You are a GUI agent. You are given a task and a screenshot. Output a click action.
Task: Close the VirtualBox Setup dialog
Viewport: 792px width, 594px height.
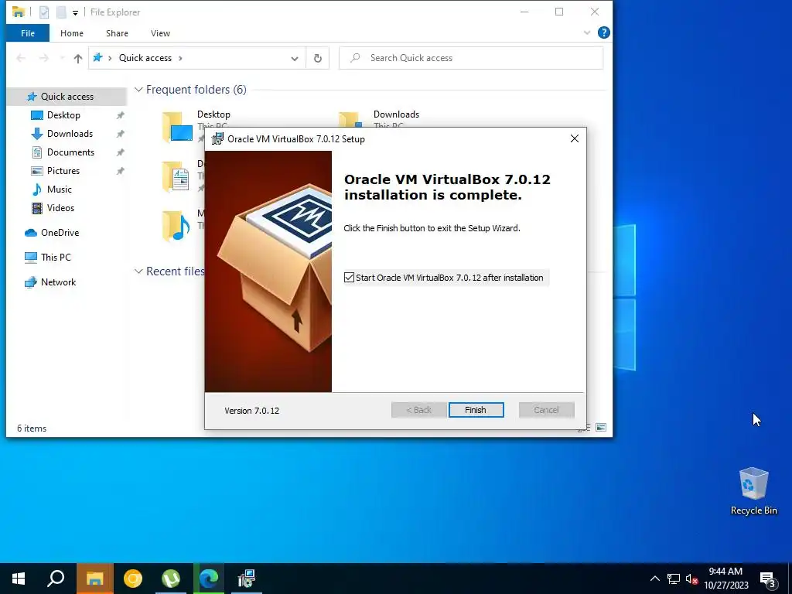point(575,138)
